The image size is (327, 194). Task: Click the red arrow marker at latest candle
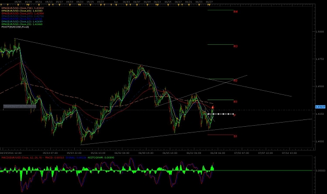pyautogui.click(x=213, y=107)
